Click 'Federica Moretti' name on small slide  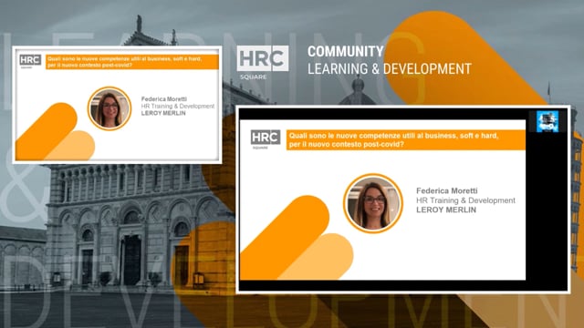click(164, 99)
